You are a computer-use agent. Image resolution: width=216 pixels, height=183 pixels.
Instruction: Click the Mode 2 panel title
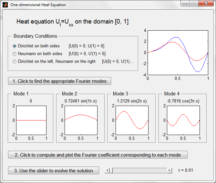point(69,94)
